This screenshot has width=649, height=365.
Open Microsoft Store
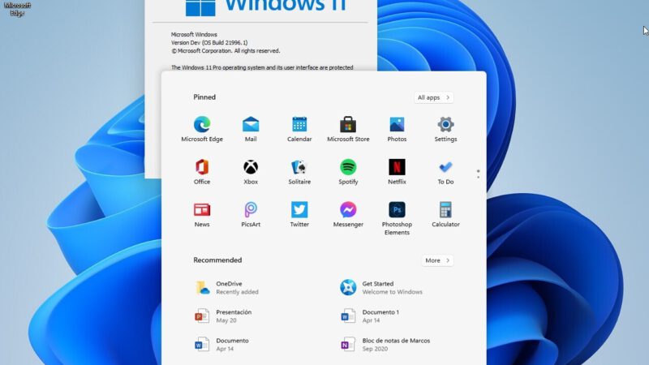[x=348, y=130]
